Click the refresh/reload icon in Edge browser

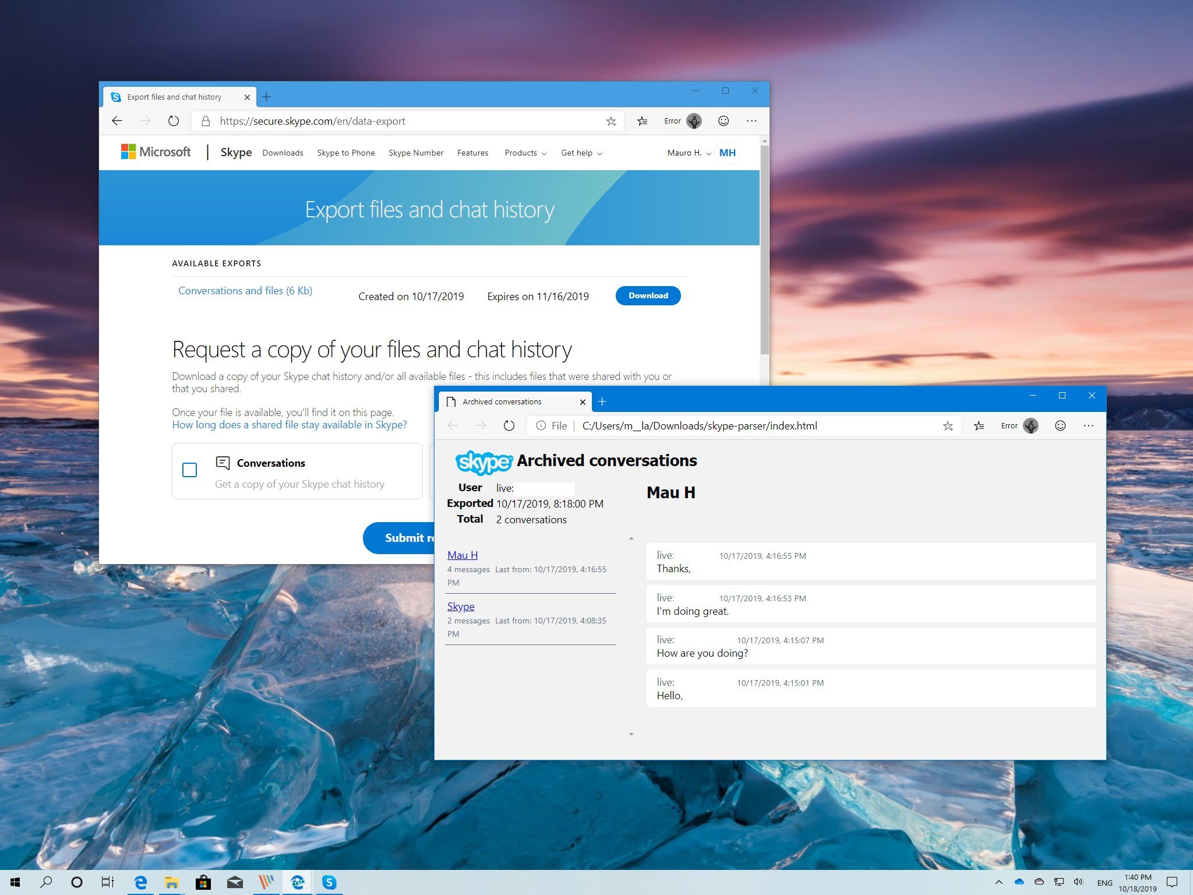(172, 121)
